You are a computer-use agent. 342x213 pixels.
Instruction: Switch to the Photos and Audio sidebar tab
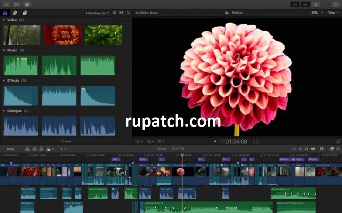coord(15,13)
